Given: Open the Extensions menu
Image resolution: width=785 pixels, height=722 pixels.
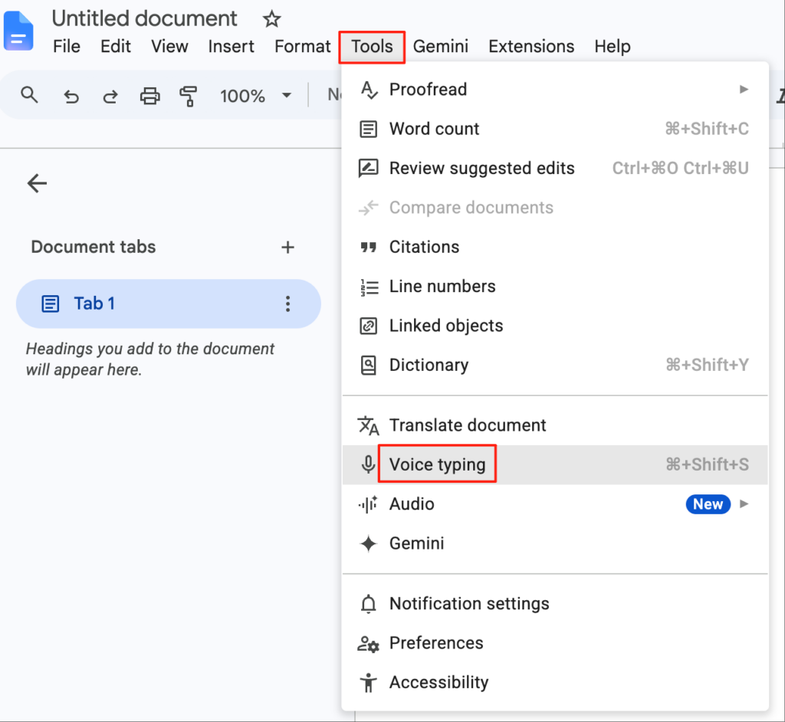Looking at the screenshot, I should point(531,47).
